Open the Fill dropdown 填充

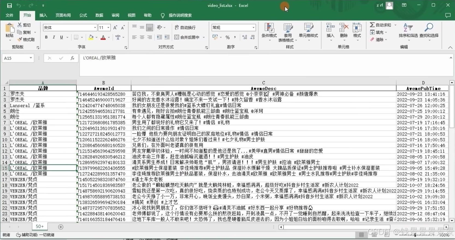point(379,32)
